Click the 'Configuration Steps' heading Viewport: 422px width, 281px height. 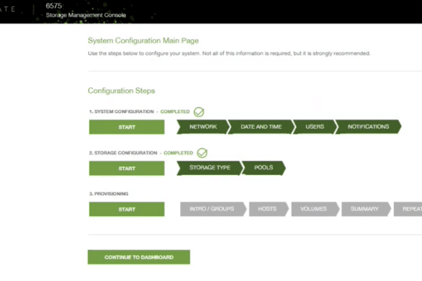click(x=121, y=91)
